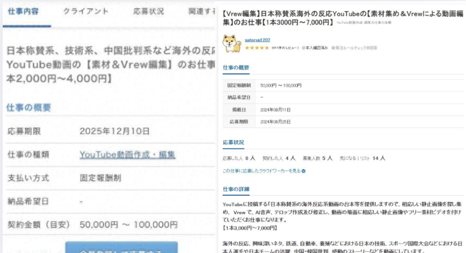The height and width of the screenshot is (253, 466).
Task: Click the 募集人数 5 人 count
Action: coord(317,159)
